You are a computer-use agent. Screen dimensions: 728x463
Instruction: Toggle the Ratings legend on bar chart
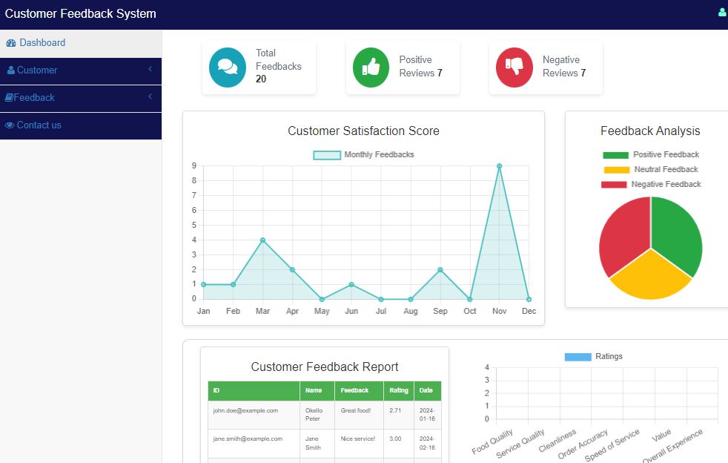coord(593,357)
